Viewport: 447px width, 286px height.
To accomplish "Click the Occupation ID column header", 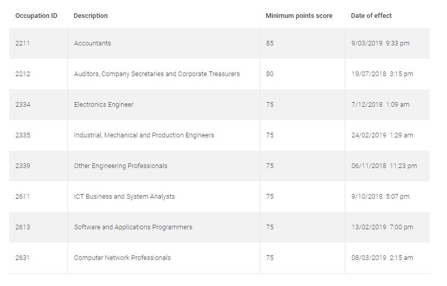I will click(36, 16).
